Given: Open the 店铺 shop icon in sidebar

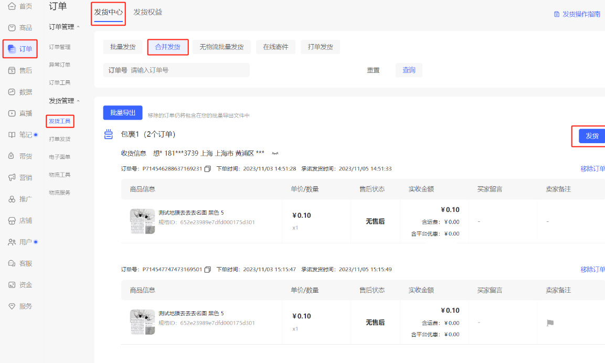Looking at the screenshot, I should pyautogui.click(x=12, y=221).
